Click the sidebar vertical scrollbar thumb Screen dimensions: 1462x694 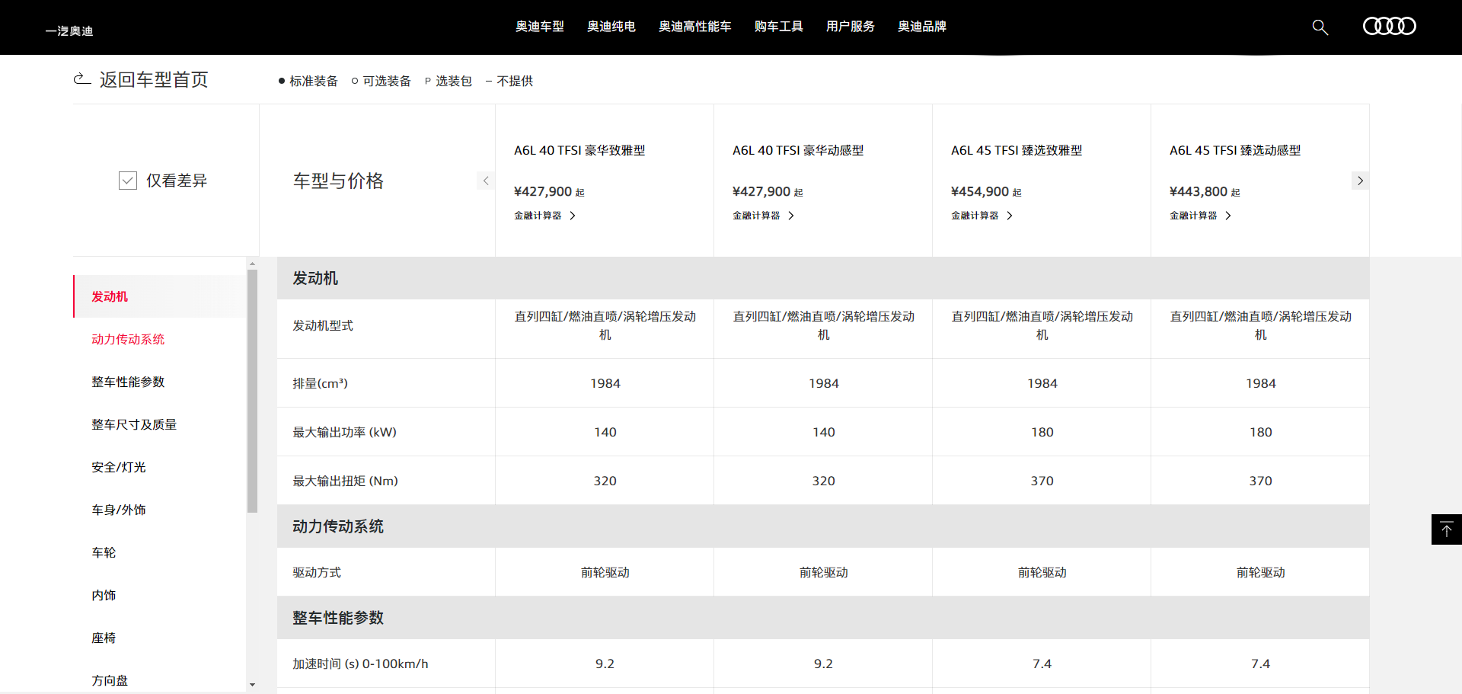click(x=252, y=390)
